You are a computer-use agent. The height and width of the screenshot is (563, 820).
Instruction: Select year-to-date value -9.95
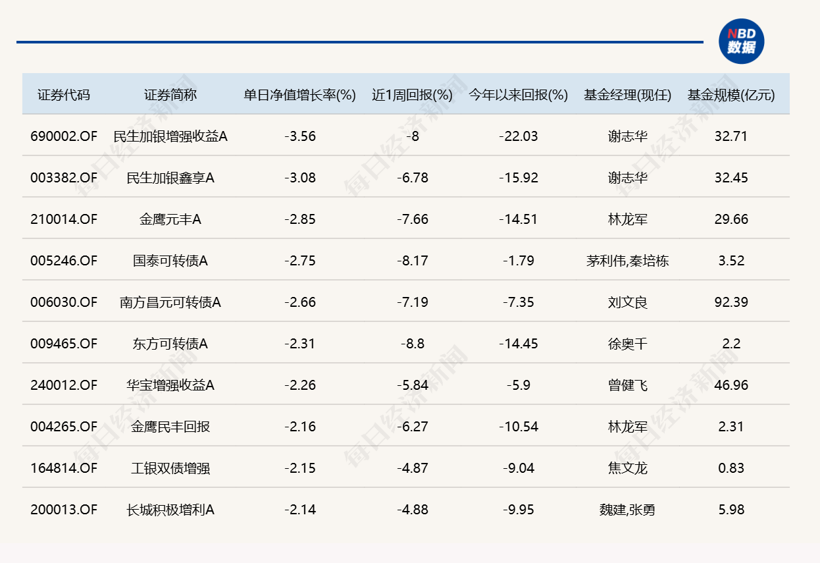519,510
